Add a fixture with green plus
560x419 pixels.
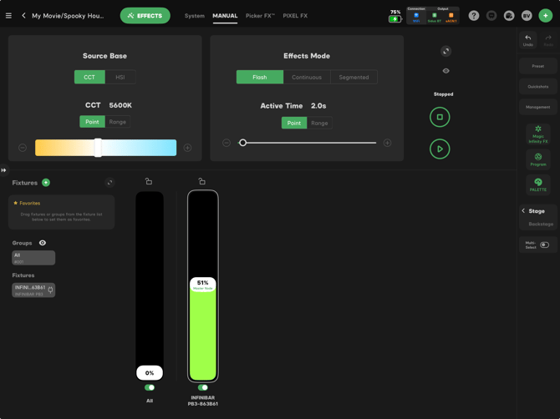pos(46,183)
